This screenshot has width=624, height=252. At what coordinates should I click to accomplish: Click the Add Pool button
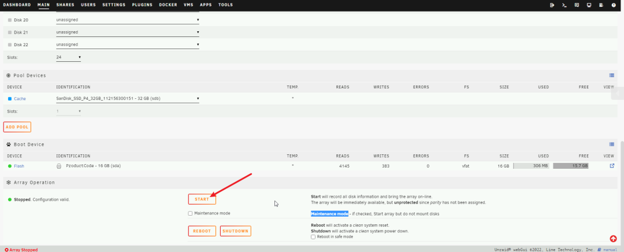(17, 127)
